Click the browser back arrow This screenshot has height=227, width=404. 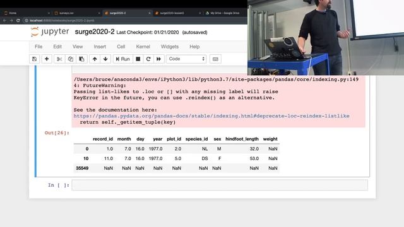coord(4,20)
